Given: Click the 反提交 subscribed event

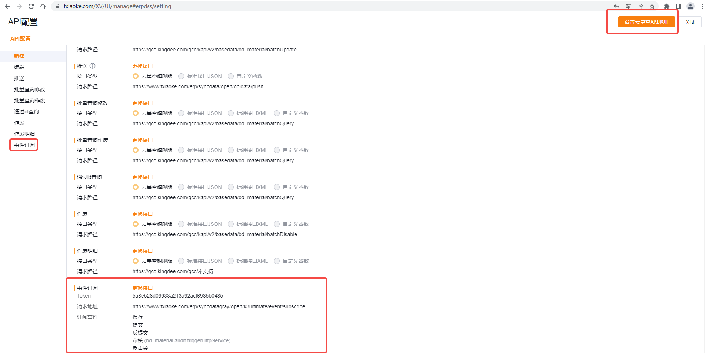Looking at the screenshot, I should [x=140, y=333].
